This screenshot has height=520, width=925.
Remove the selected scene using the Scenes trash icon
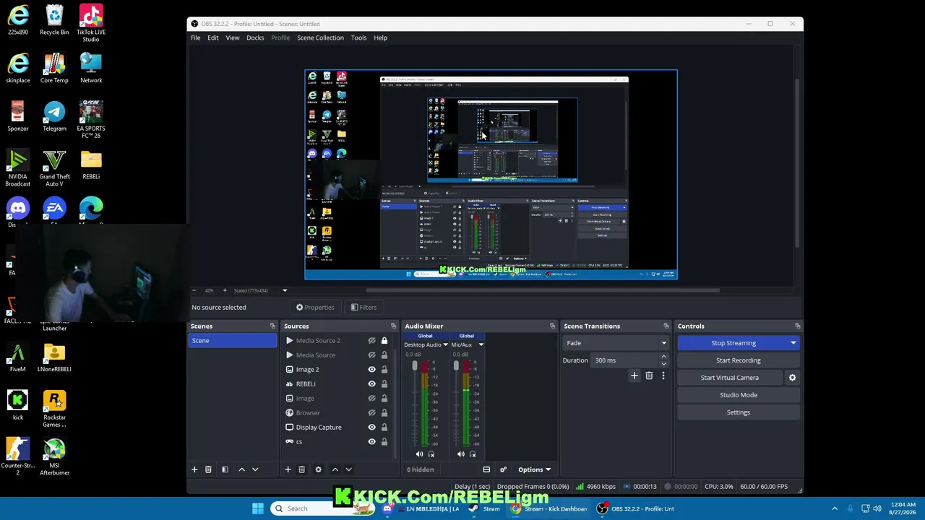208,469
